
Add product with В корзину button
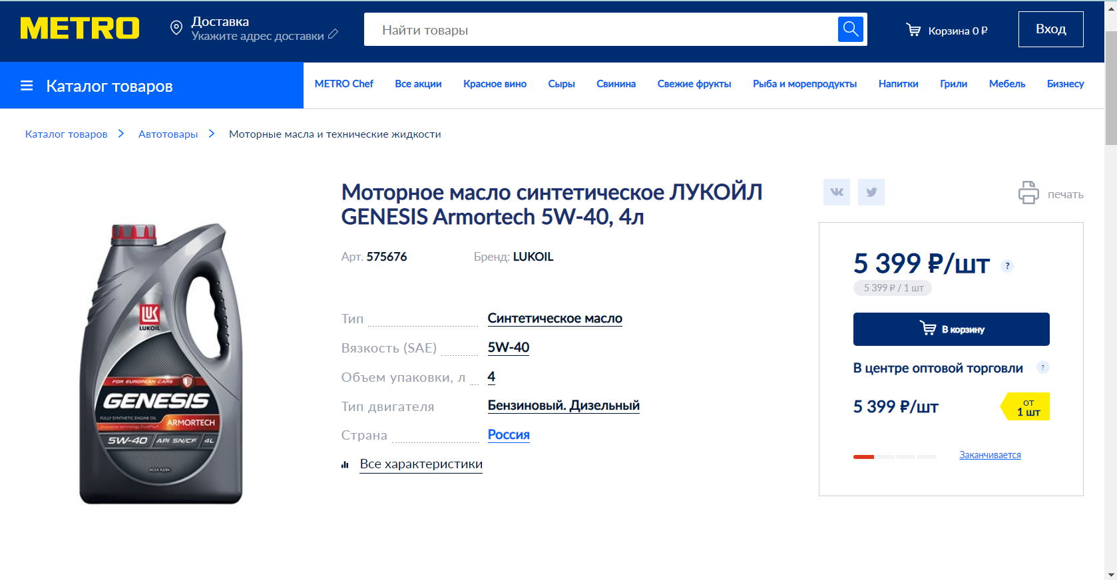[x=951, y=329]
